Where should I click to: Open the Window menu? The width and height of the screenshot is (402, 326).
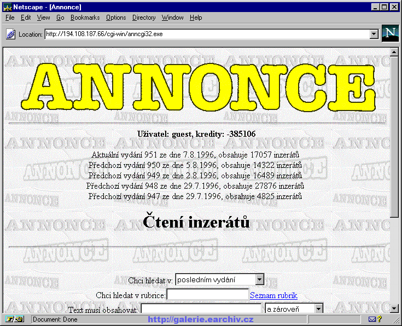coord(172,18)
